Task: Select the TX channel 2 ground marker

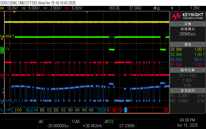Action: pyautogui.click(x=2, y=49)
